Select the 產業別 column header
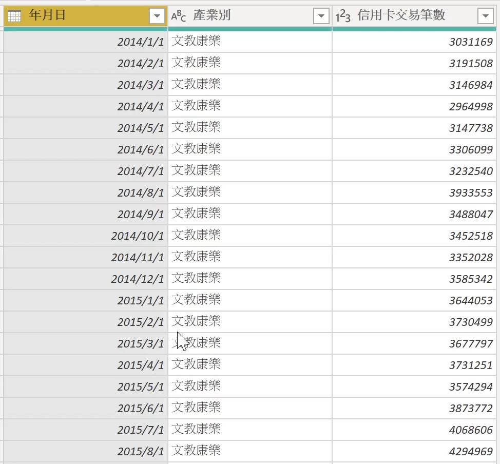The height and width of the screenshot is (464, 500). point(250,15)
